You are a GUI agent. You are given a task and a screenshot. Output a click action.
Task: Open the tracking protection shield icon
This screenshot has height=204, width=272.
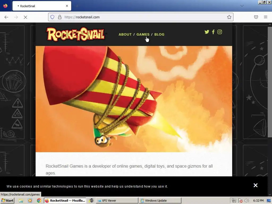point(52,17)
